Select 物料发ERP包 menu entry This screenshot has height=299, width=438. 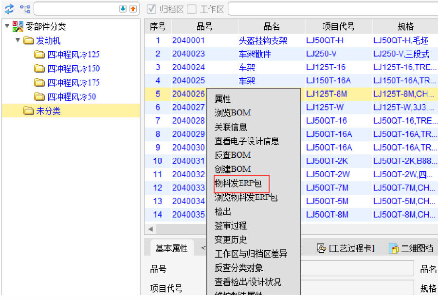[238, 183]
